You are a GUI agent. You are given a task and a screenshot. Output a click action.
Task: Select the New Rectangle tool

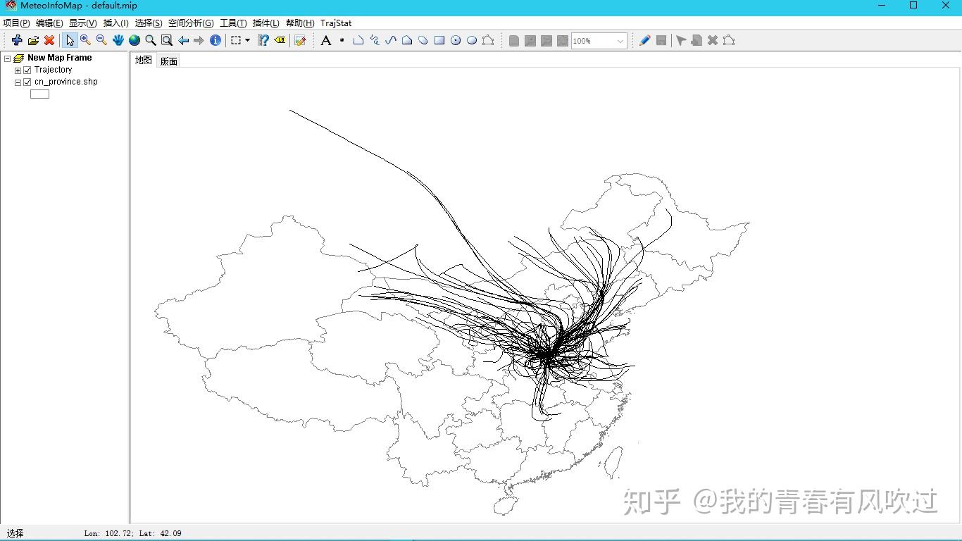click(439, 41)
